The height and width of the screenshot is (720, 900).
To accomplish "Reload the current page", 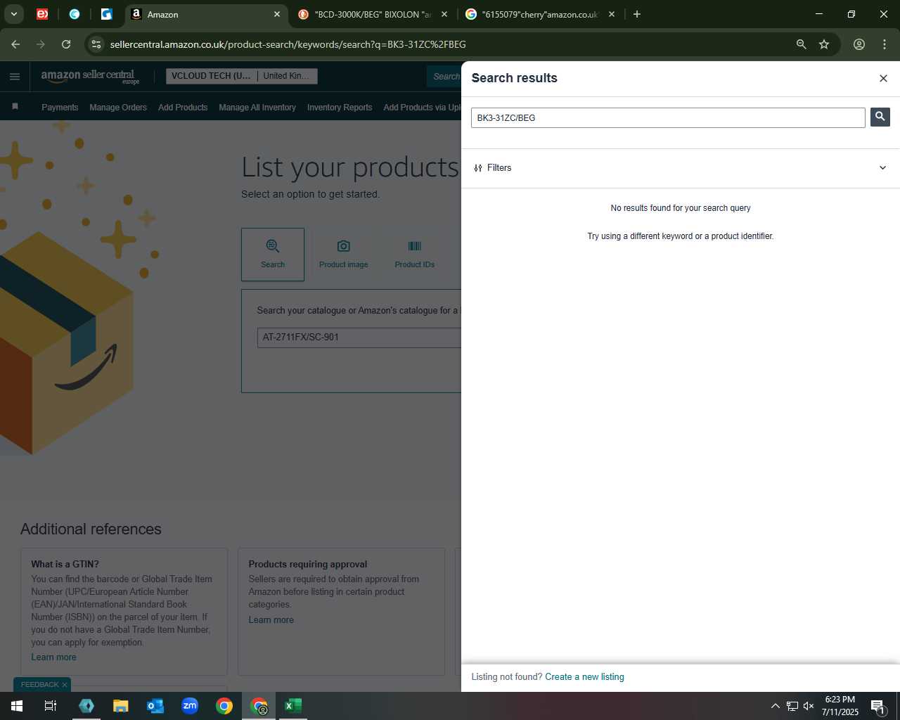I will [66, 44].
